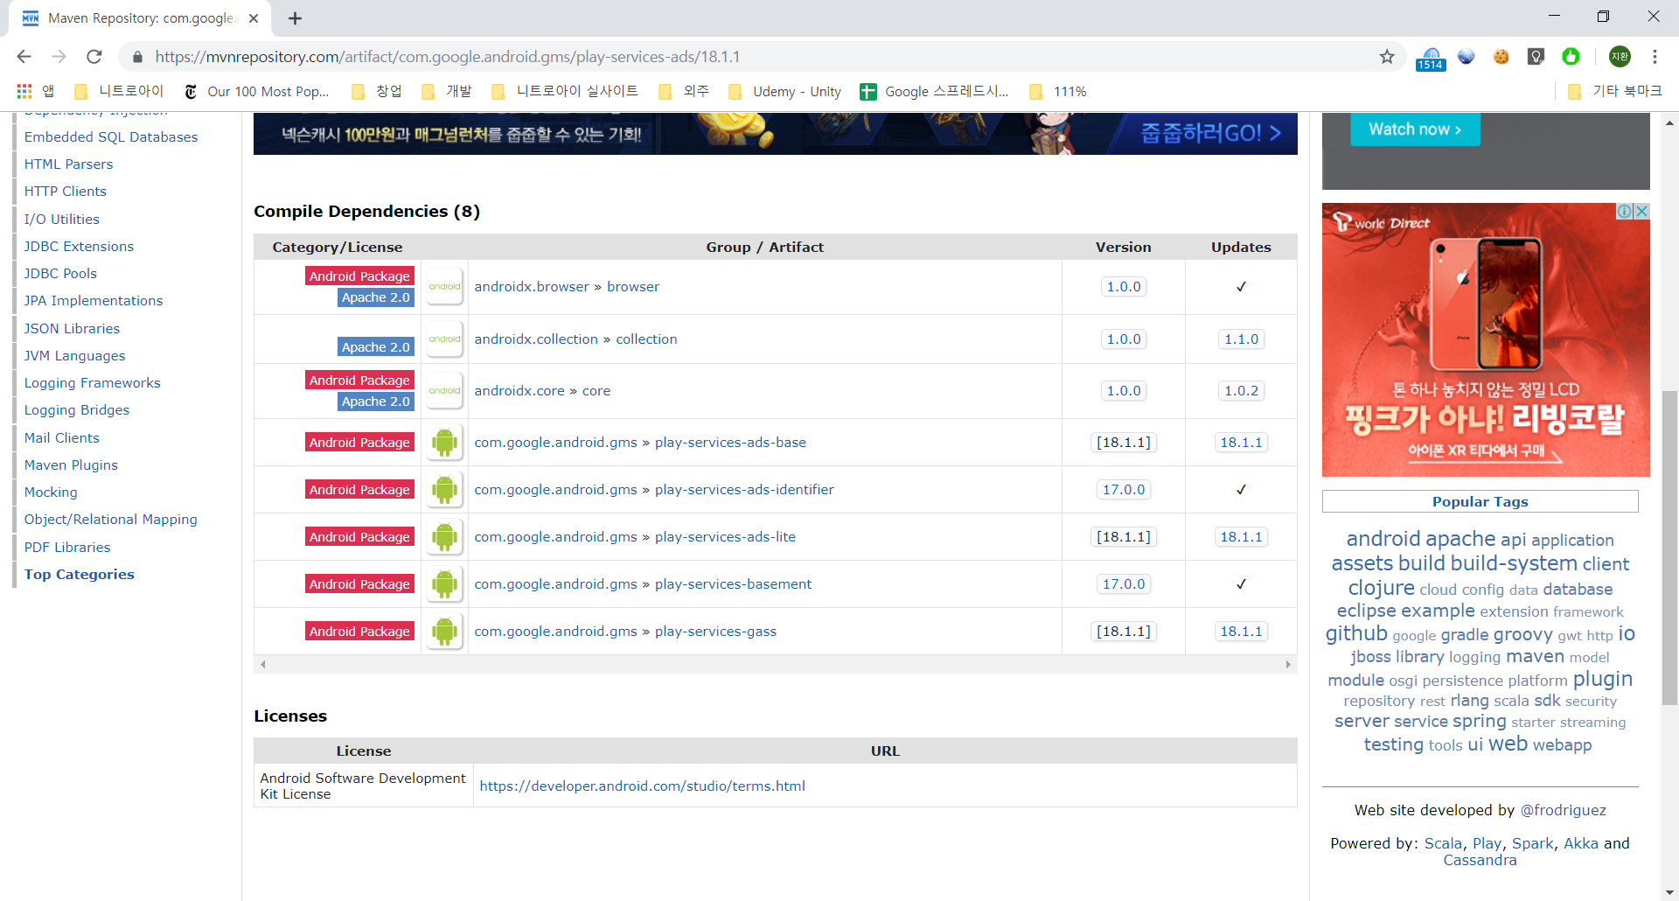The height and width of the screenshot is (901, 1679).
Task: Click the android icon for androidx.collection
Action: (444, 339)
